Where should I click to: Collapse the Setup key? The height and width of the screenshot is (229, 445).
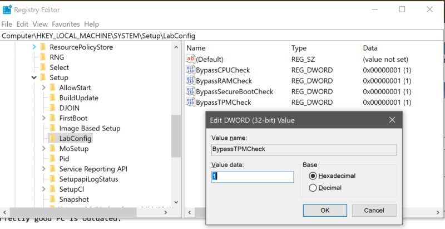coord(34,77)
